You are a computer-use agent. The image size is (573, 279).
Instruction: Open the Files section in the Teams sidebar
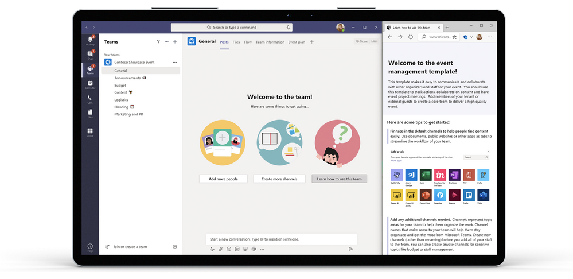90,114
